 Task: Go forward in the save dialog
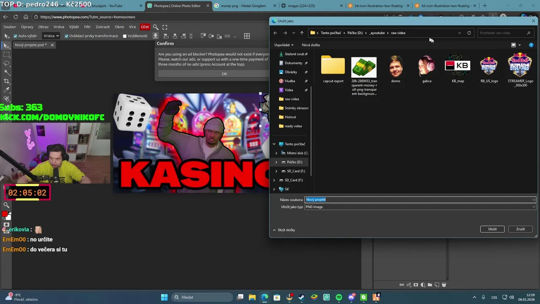[285, 33]
